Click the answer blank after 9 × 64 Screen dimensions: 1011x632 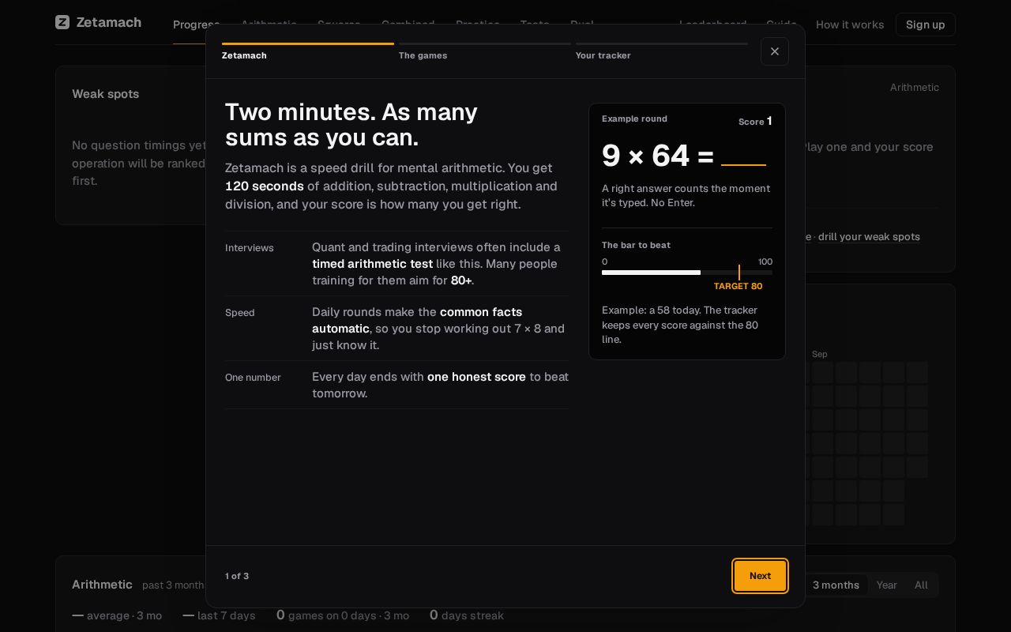(x=743, y=156)
